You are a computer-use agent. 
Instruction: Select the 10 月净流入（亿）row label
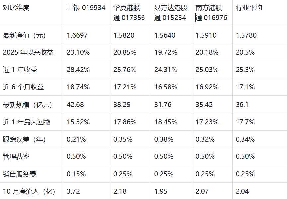click(x=32, y=191)
